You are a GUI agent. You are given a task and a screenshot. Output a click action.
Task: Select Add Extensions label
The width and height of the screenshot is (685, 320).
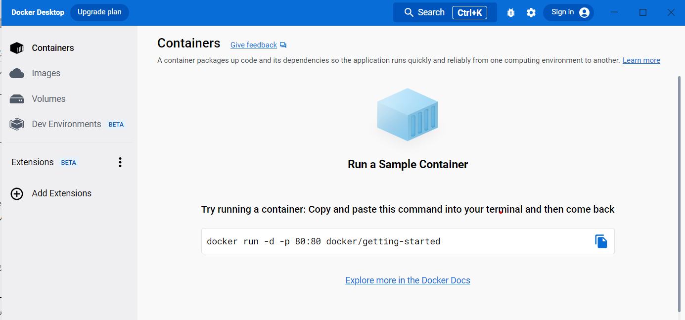point(62,193)
